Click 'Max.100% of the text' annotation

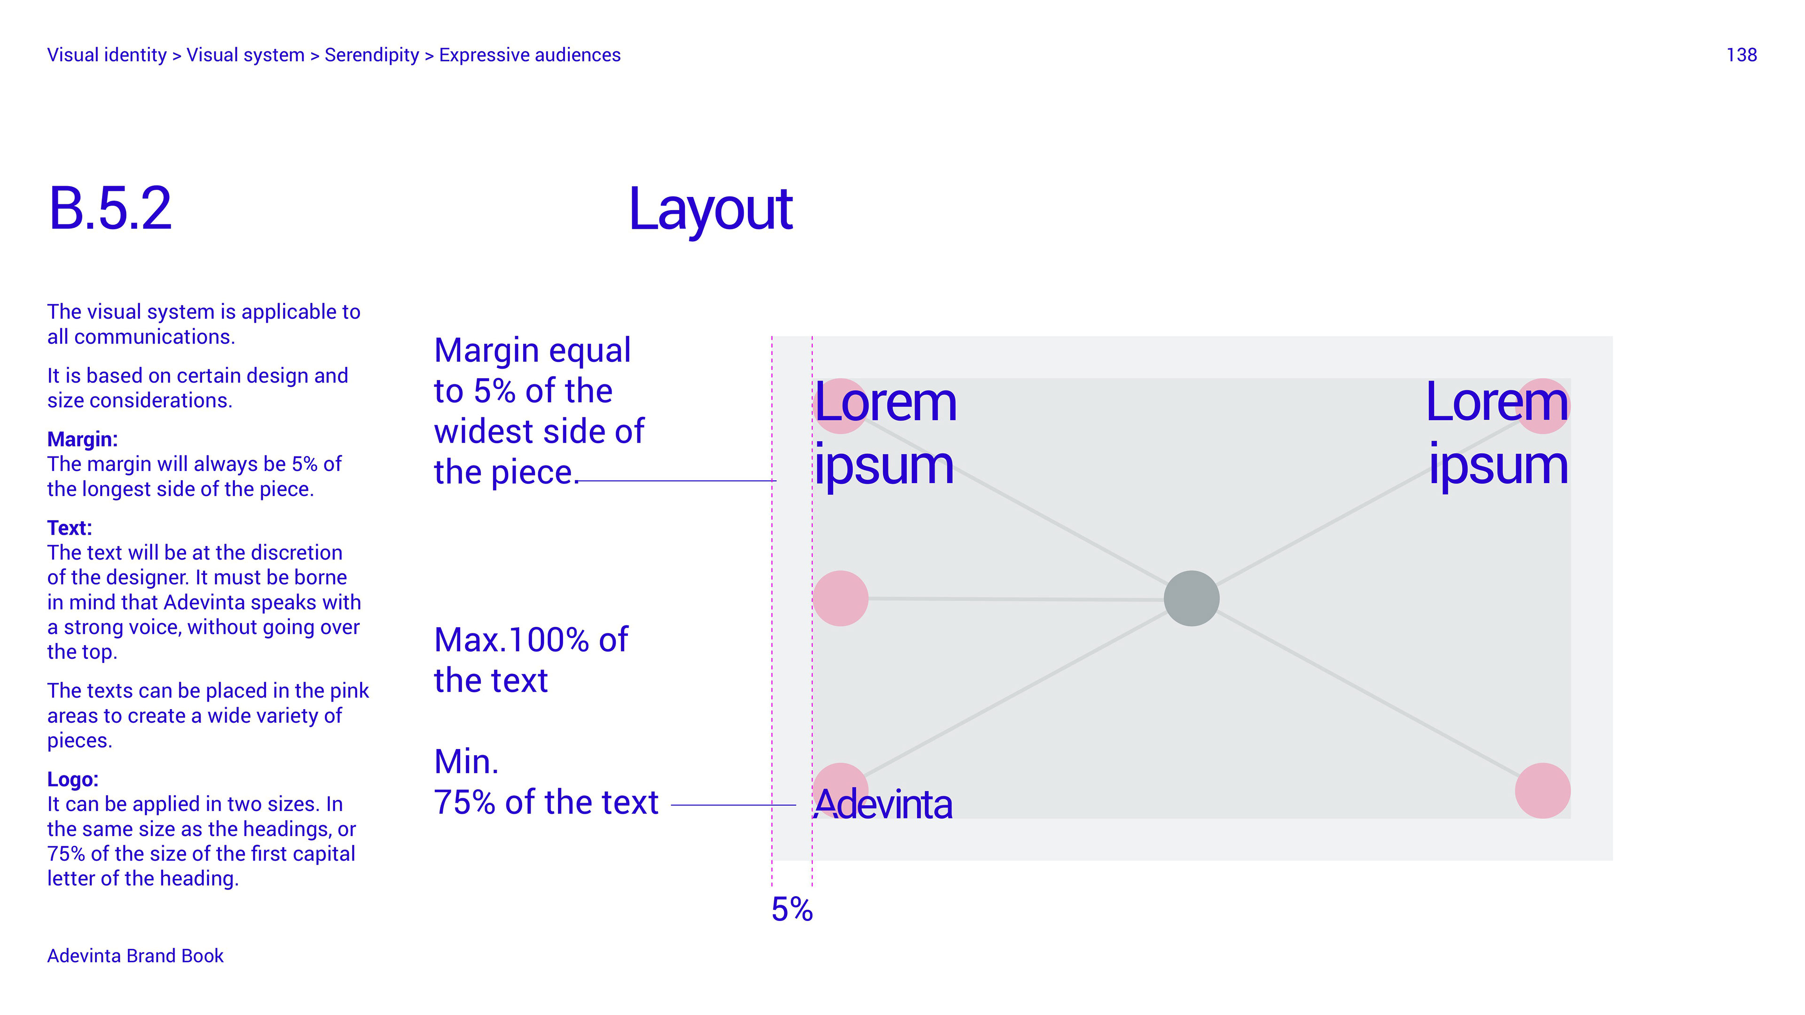point(530,660)
